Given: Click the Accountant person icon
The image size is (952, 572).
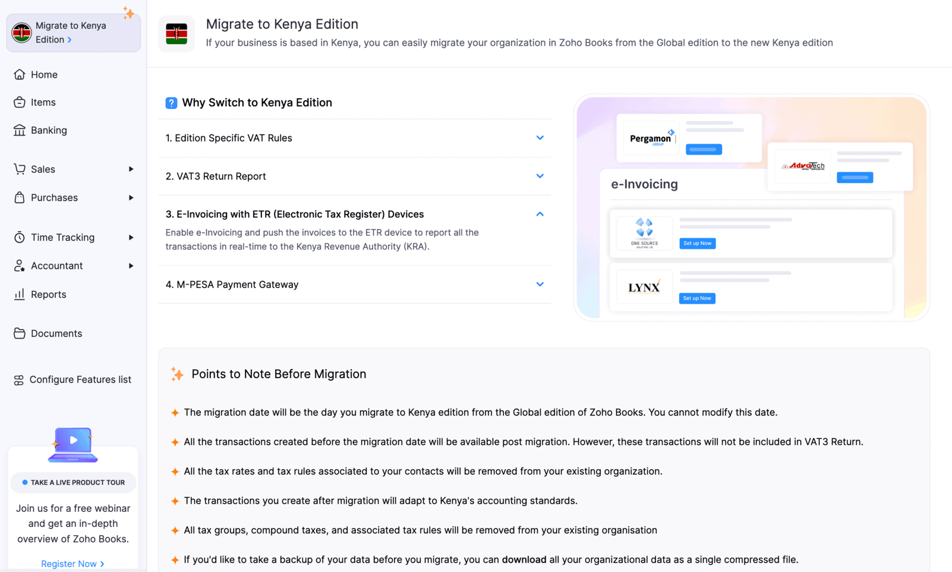Looking at the screenshot, I should point(20,266).
